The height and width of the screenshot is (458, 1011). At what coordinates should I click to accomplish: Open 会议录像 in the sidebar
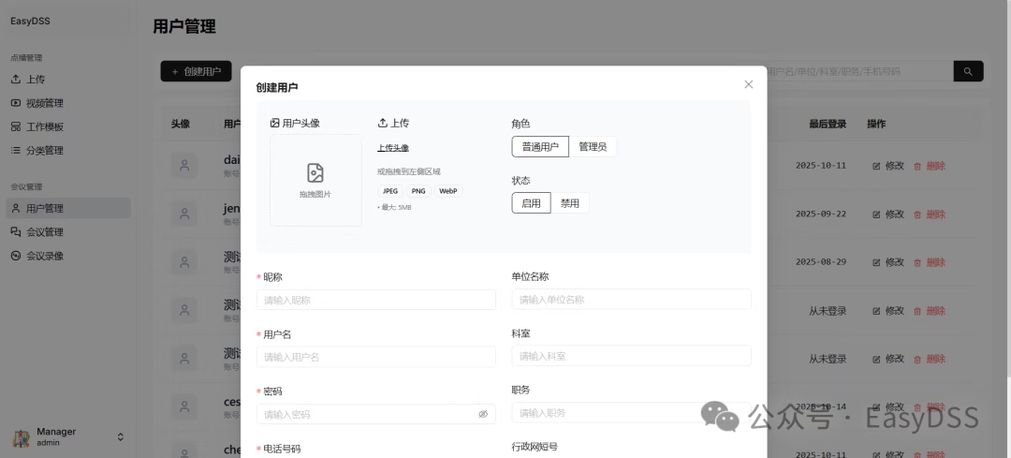tap(69, 256)
